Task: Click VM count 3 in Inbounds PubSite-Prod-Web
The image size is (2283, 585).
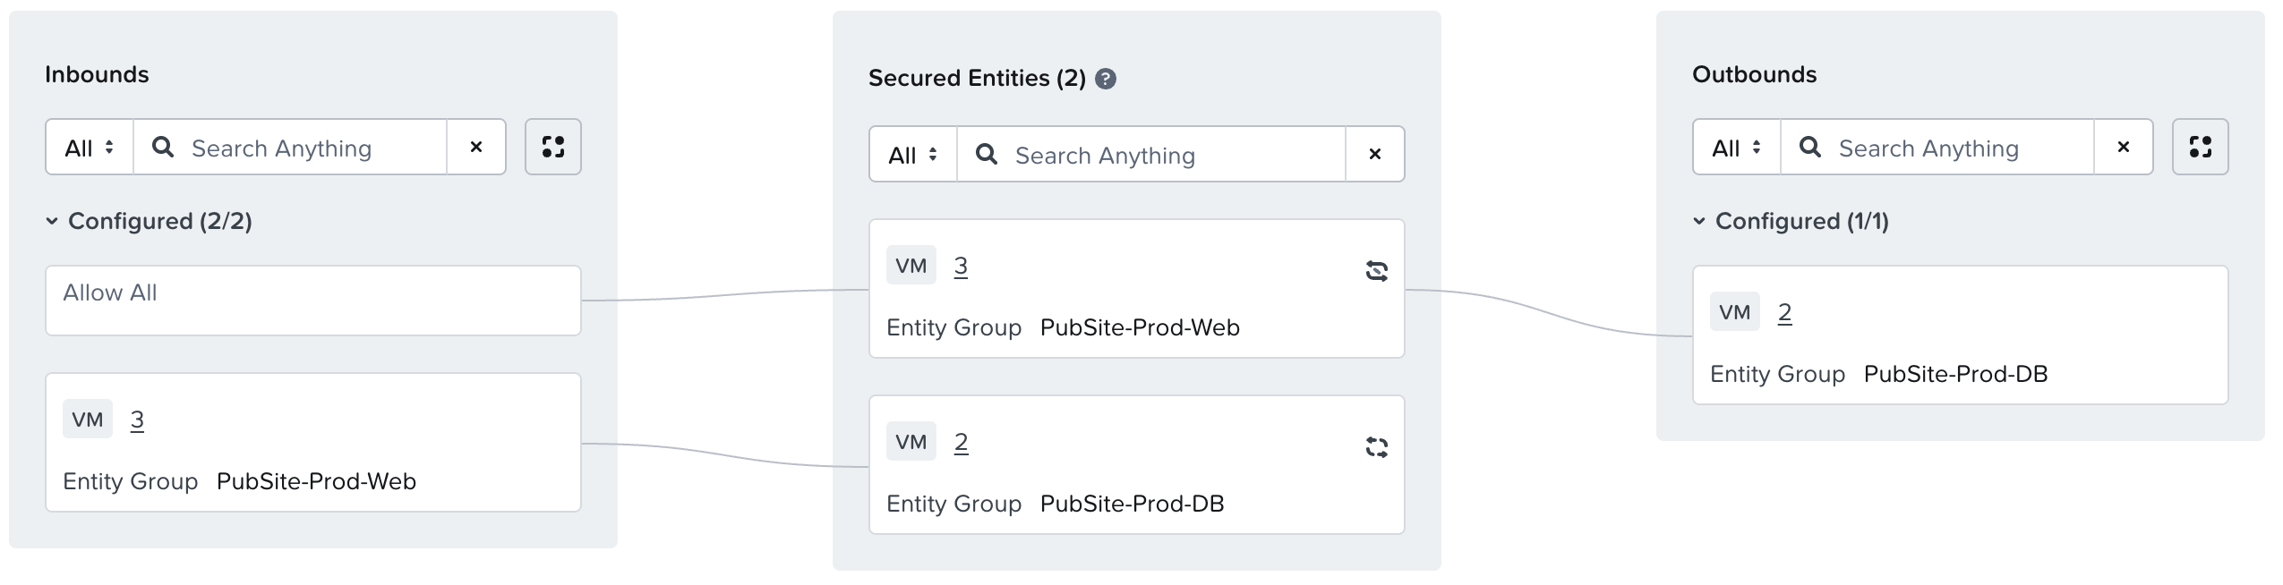Action: pyautogui.click(x=137, y=420)
